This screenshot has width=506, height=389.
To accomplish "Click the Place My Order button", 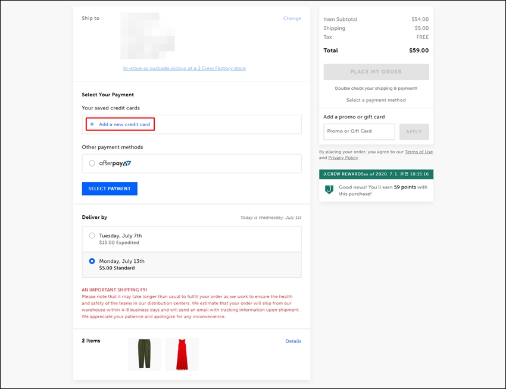I will (x=376, y=72).
